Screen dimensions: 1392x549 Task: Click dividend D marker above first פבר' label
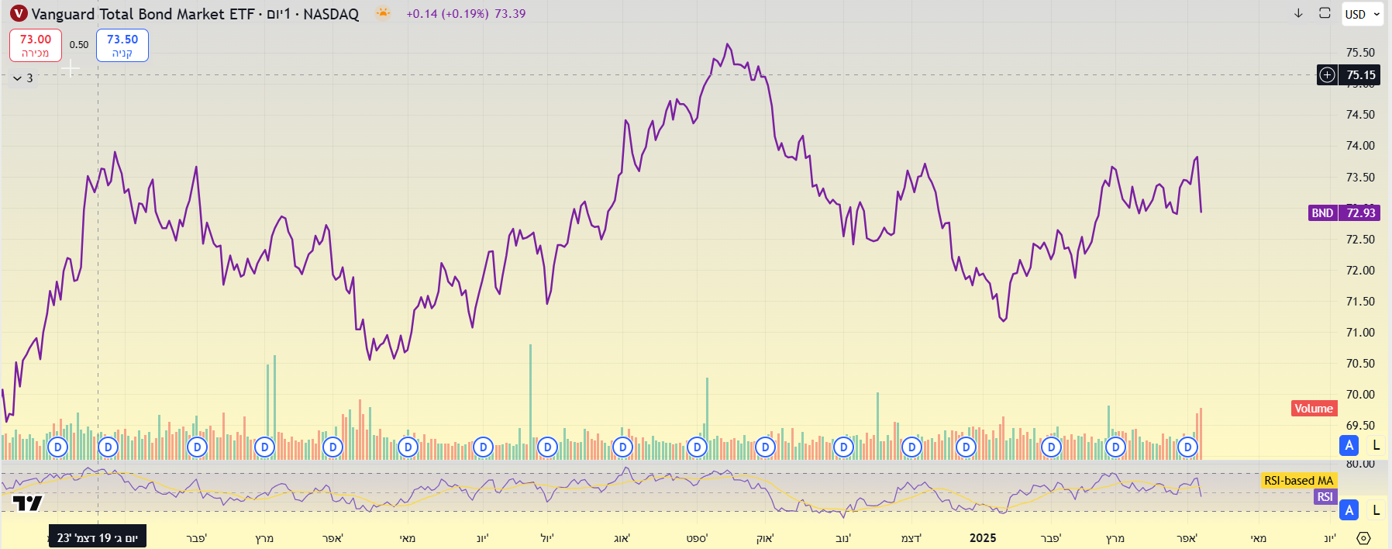click(x=197, y=447)
